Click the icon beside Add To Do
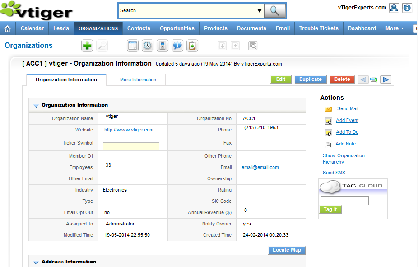418x267 pixels. 329,132
